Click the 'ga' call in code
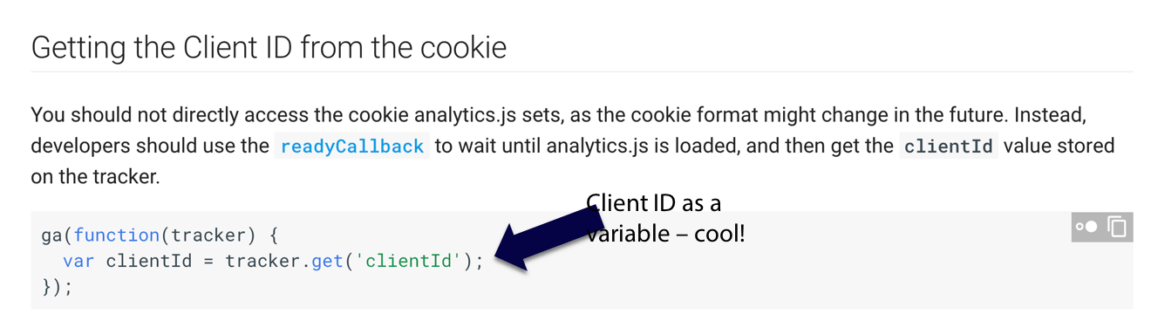 (x=52, y=235)
